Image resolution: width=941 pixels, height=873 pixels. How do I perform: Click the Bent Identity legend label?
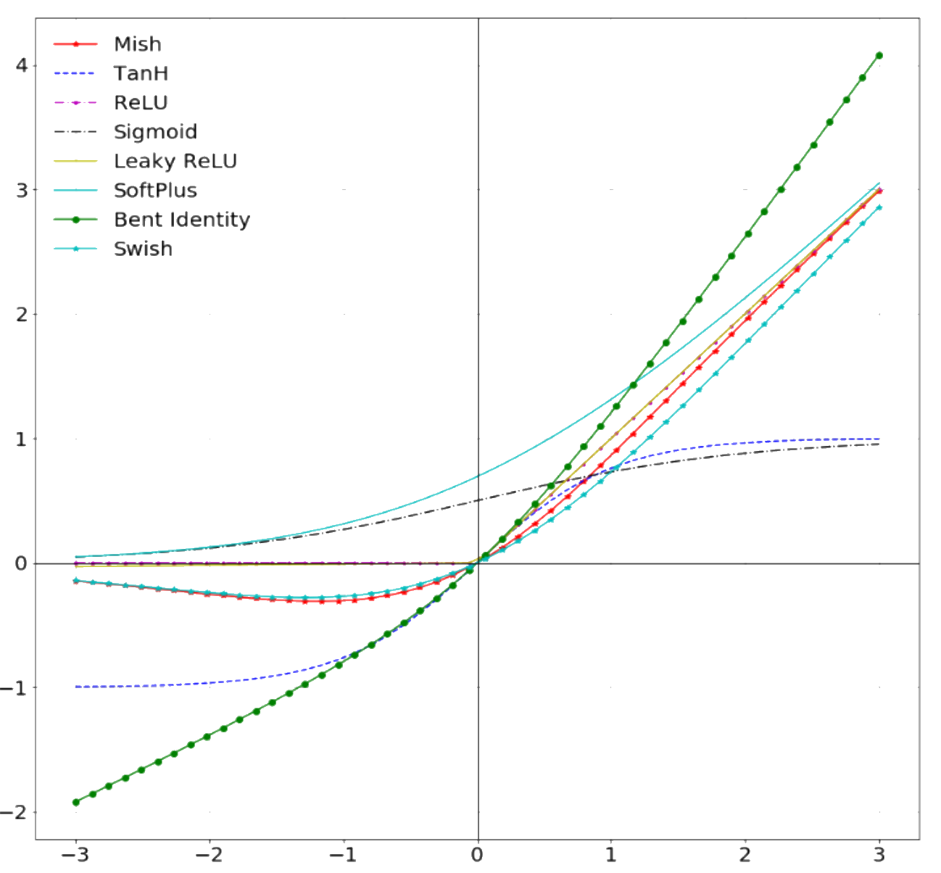(181, 220)
